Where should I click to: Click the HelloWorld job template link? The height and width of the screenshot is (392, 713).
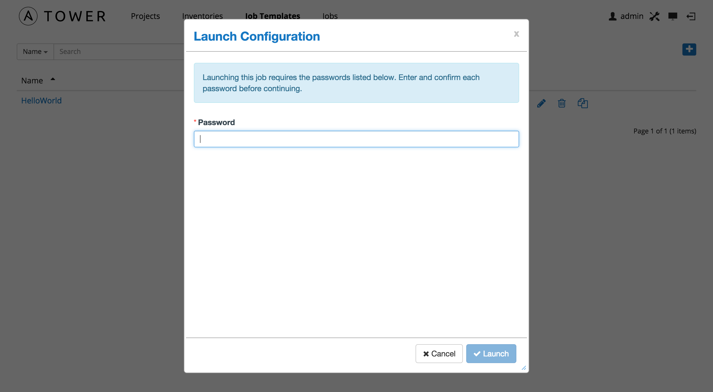click(x=41, y=100)
